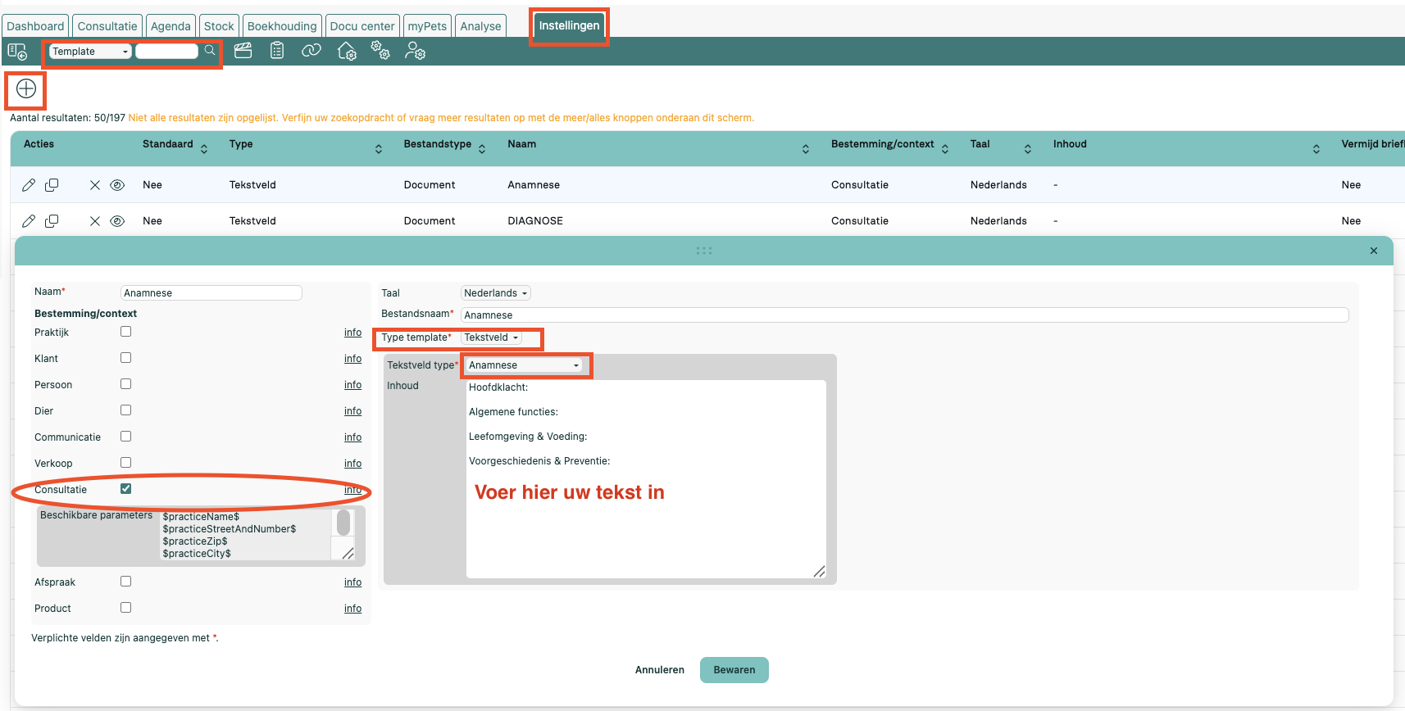This screenshot has height=711, width=1405.
Task: Sort table by Taal column arrows
Action: (x=1028, y=148)
